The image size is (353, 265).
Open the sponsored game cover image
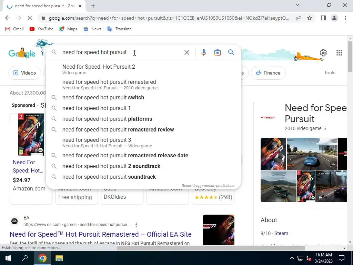coord(31,135)
